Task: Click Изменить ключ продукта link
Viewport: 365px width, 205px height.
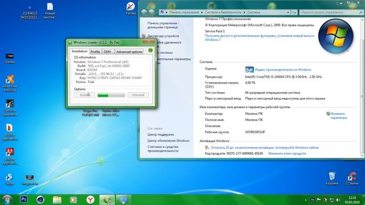Action: click(x=287, y=154)
